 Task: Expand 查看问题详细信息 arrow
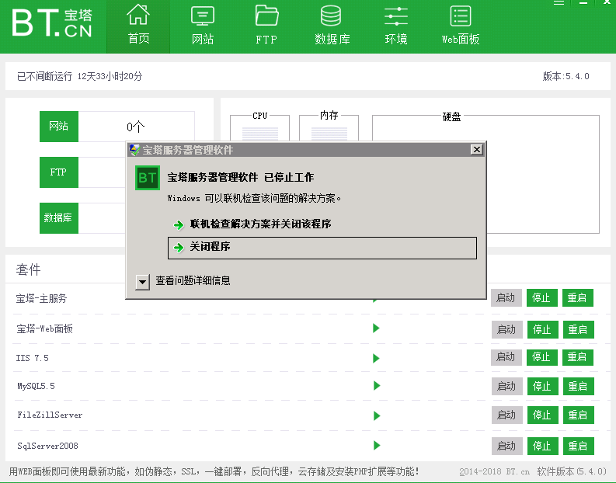143,282
